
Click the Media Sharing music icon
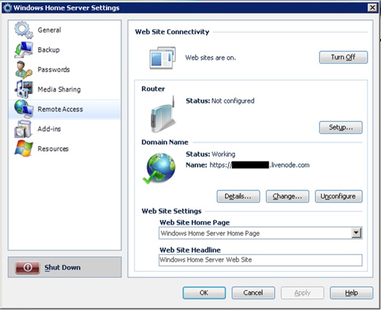tap(23, 89)
